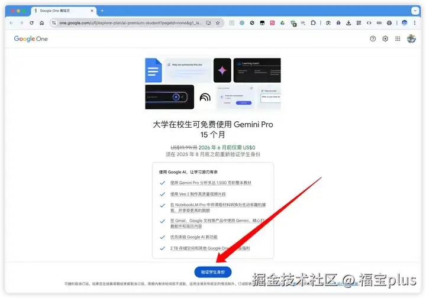Click the printer icon in toolbar
This screenshot has width=426, height=298.
[x=389, y=23]
